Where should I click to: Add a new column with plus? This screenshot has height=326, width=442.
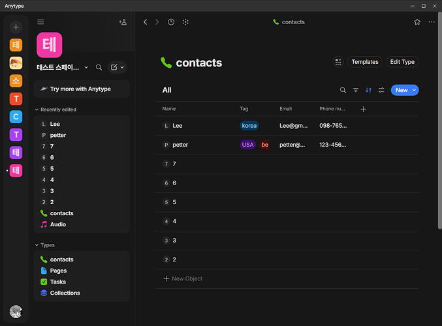(x=364, y=110)
